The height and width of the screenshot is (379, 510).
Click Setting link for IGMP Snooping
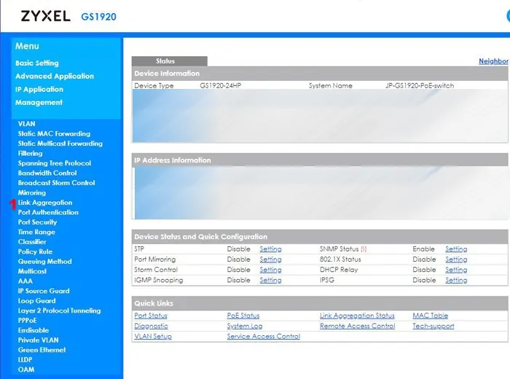click(x=270, y=281)
